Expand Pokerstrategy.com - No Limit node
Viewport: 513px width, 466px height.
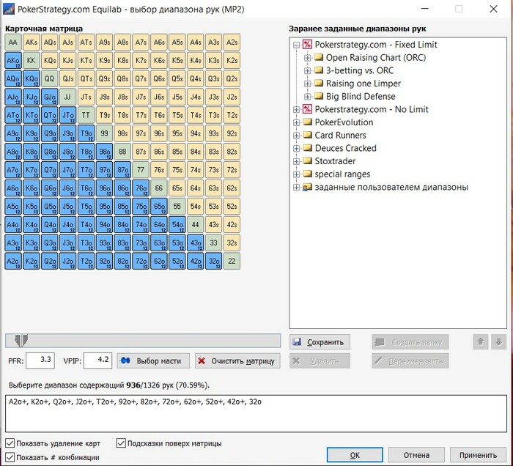(296, 110)
